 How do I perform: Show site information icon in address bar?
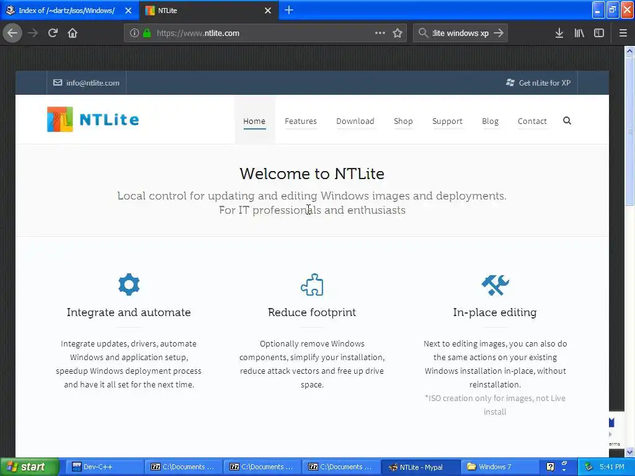[134, 33]
